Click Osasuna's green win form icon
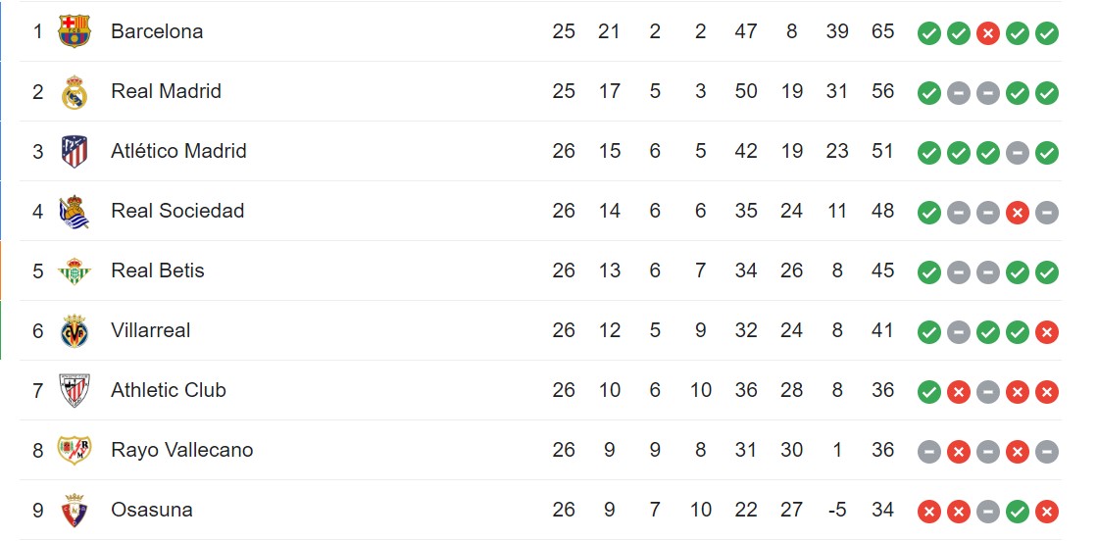Screen dimensions: 1098x541 (1018, 512)
